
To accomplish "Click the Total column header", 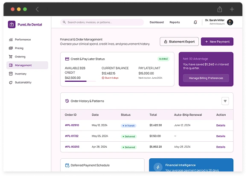I will point(153,115).
